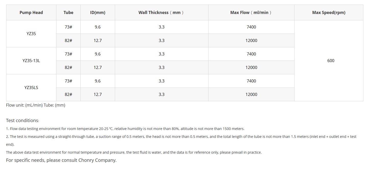
Task: Click the normal temperature and pressure sentence
Action: coord(134,152)
